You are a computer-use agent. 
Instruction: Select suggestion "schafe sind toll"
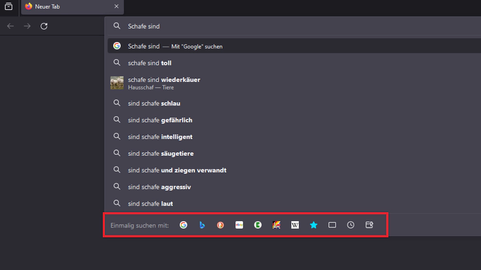point(150,63)
